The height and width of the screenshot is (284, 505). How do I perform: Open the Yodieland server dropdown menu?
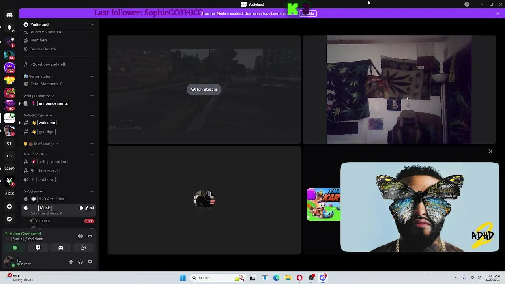click(59, 24)
